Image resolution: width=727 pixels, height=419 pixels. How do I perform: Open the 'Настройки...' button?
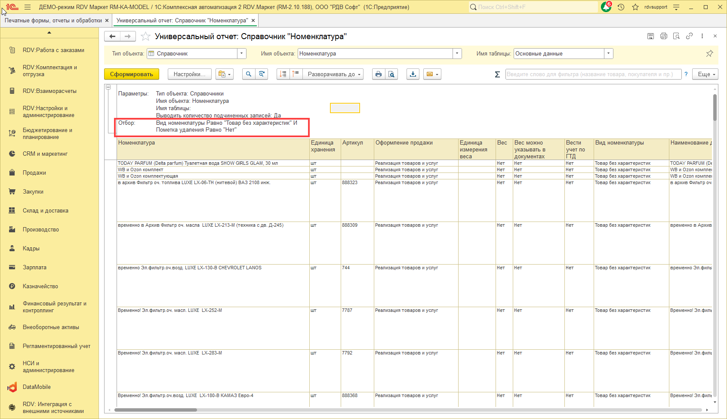pos(189,74)
